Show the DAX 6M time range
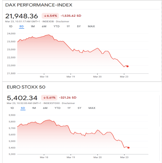162x163 pixels. click(x=44, y=26)
